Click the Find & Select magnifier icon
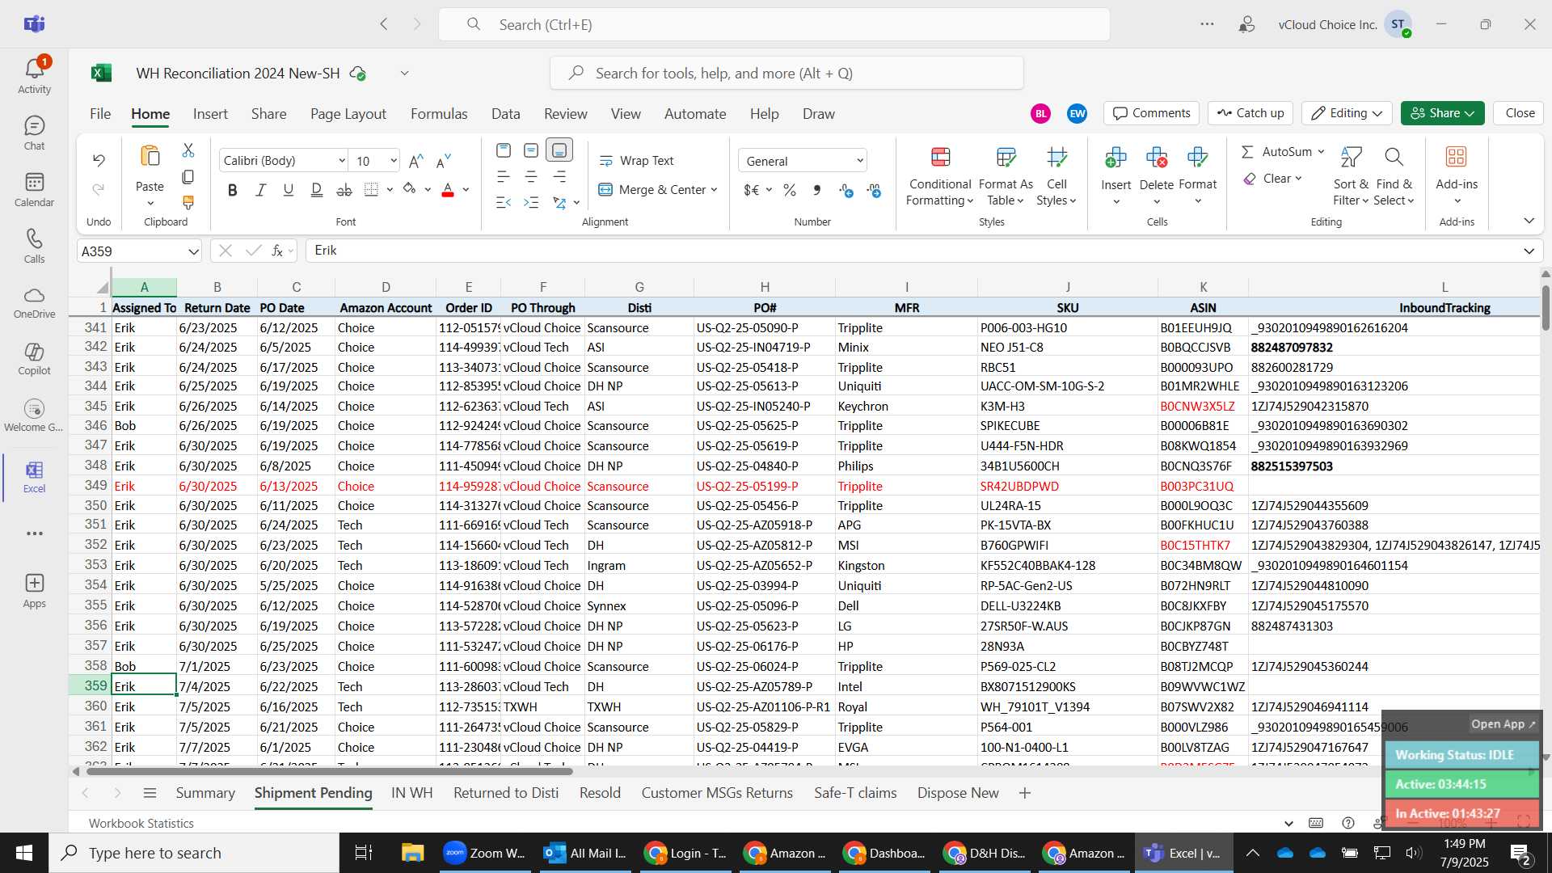The width and height of the screenshot is (1552, 873). tap(1394, 157)
